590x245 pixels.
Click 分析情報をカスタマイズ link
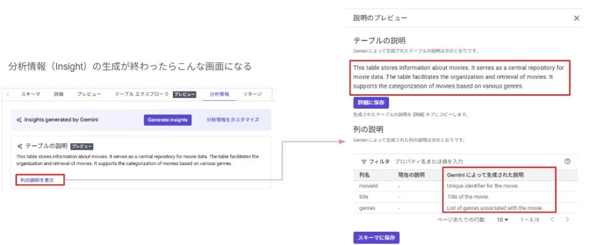(x=233, y=120)
